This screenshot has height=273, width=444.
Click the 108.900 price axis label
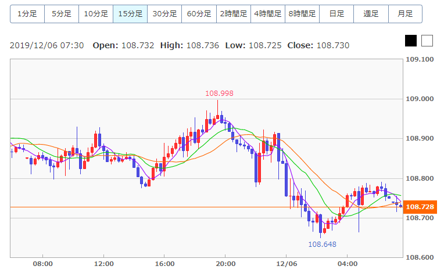coord(420,138)
